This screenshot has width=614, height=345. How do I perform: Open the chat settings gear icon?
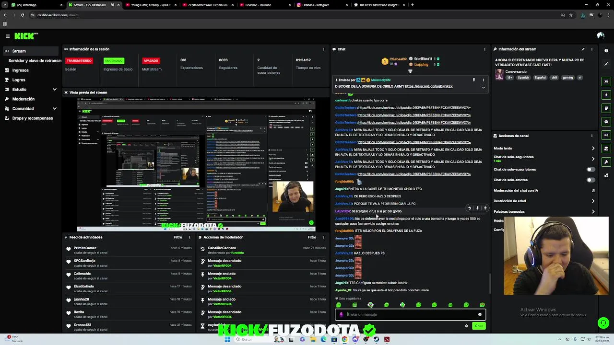click(466, 326)
